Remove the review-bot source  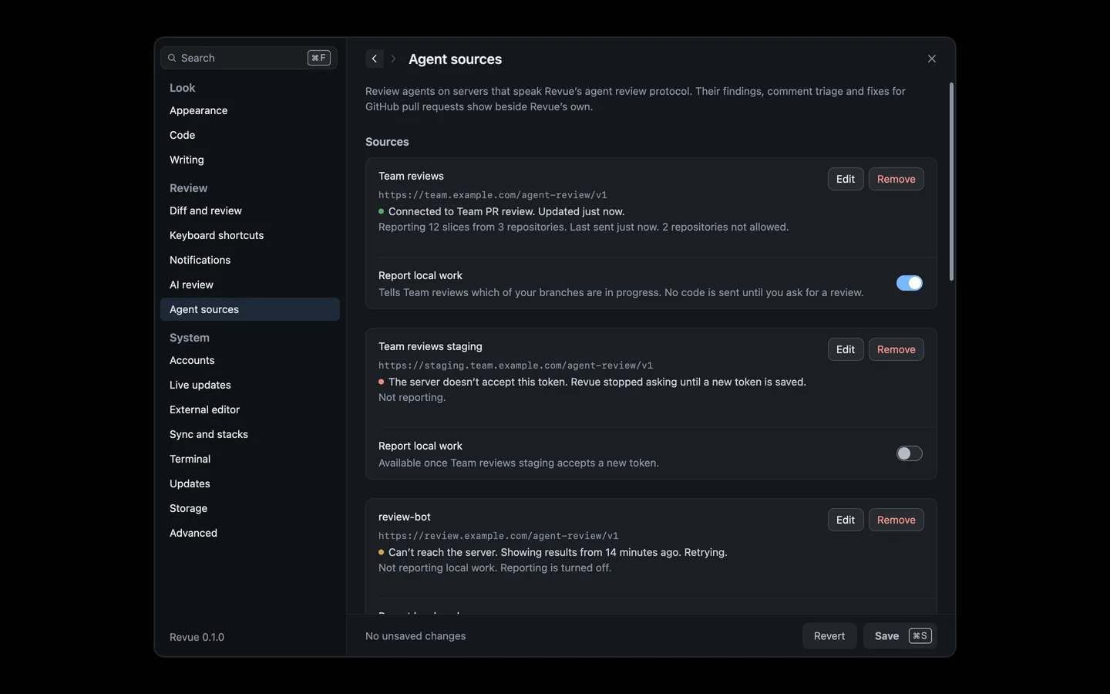pyautogui.click(x=896, y=520)
